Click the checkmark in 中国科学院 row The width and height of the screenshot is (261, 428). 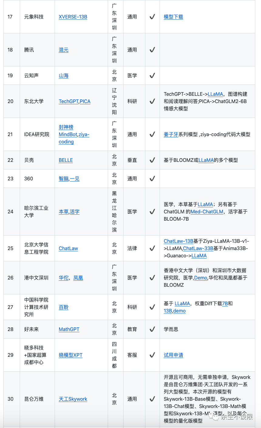pyautogui.click(x=152, y=307)
